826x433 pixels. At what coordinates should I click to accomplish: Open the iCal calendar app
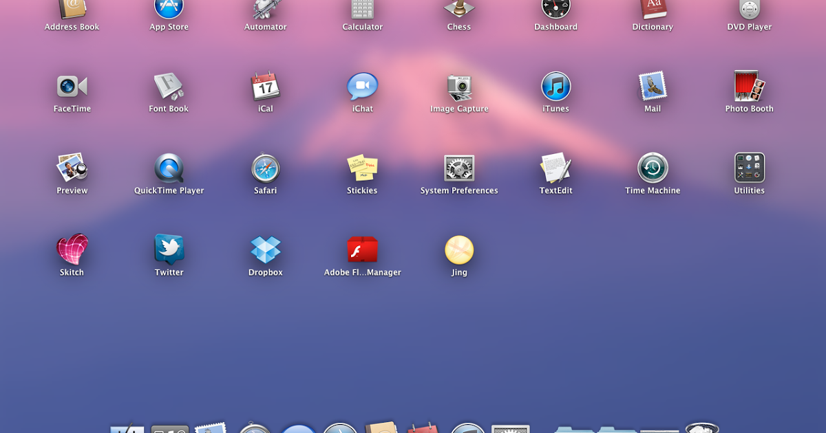click(x=266, y=87)
